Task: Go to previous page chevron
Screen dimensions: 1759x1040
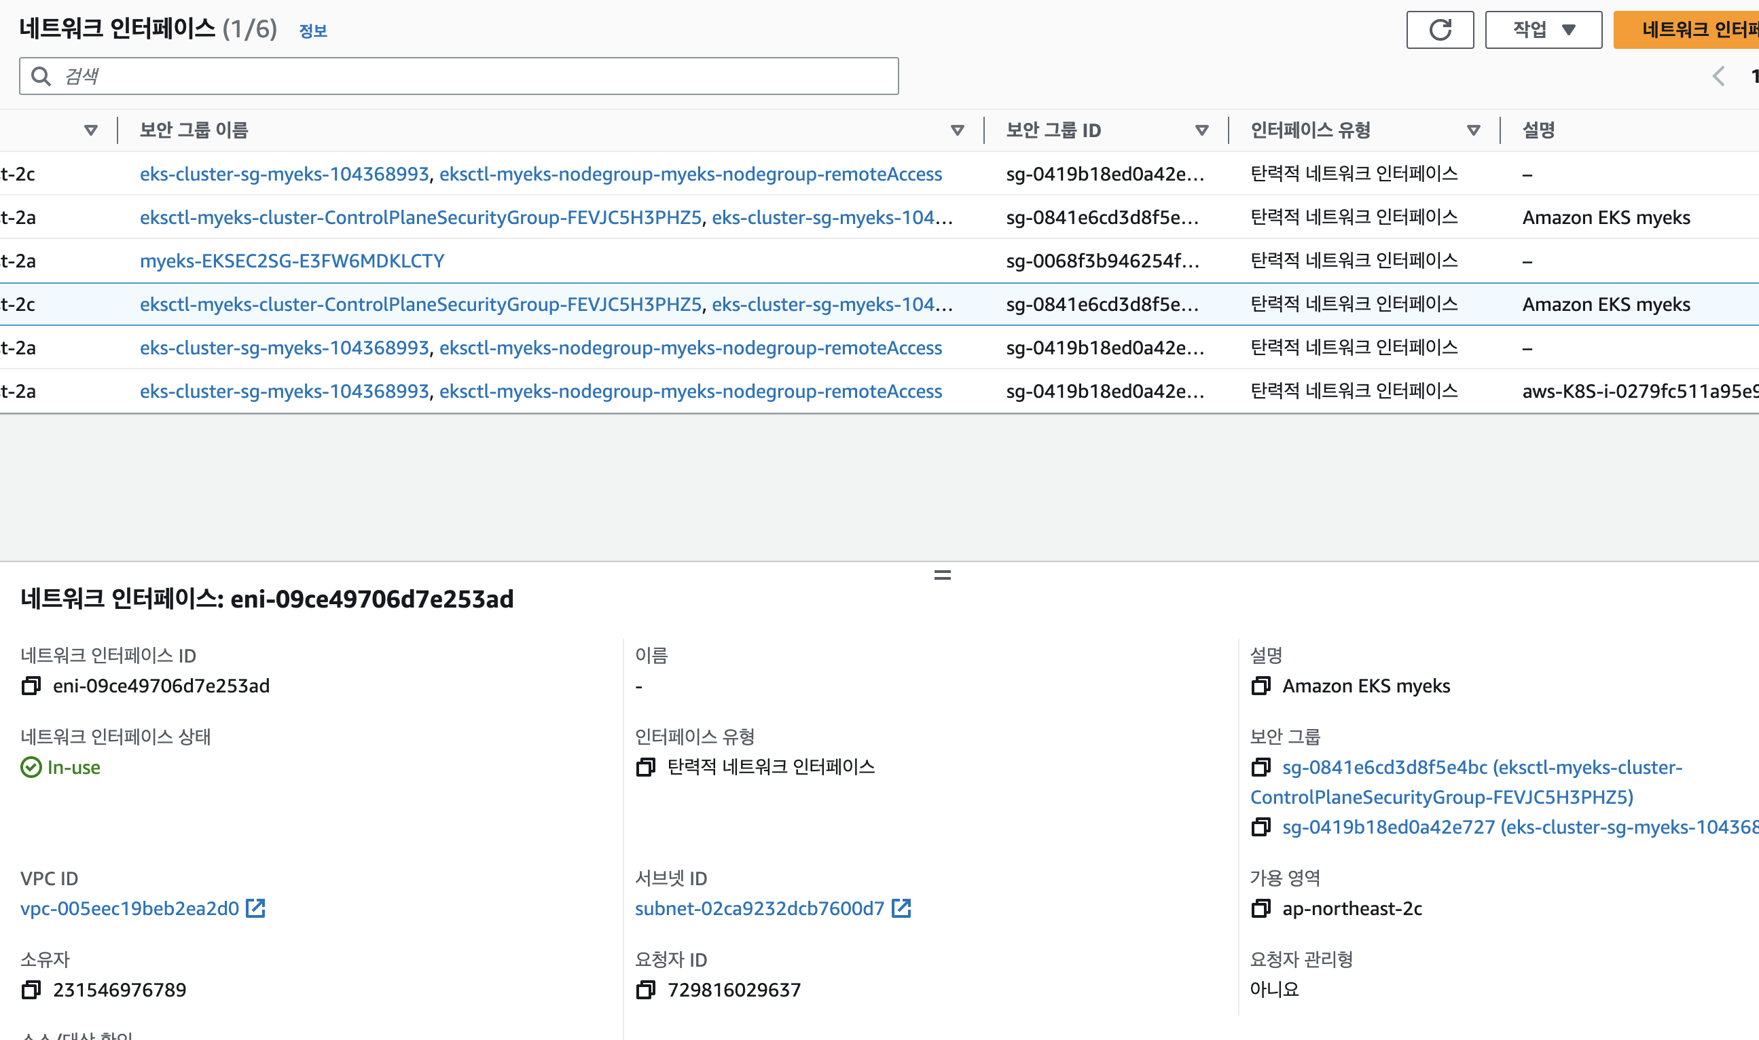Action: [x=1718, y=75]
